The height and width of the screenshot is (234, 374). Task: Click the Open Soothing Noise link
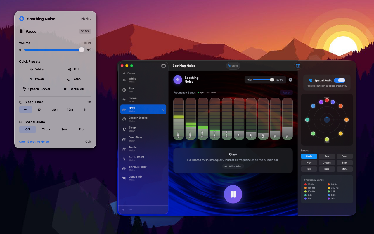tap(34, 142)
